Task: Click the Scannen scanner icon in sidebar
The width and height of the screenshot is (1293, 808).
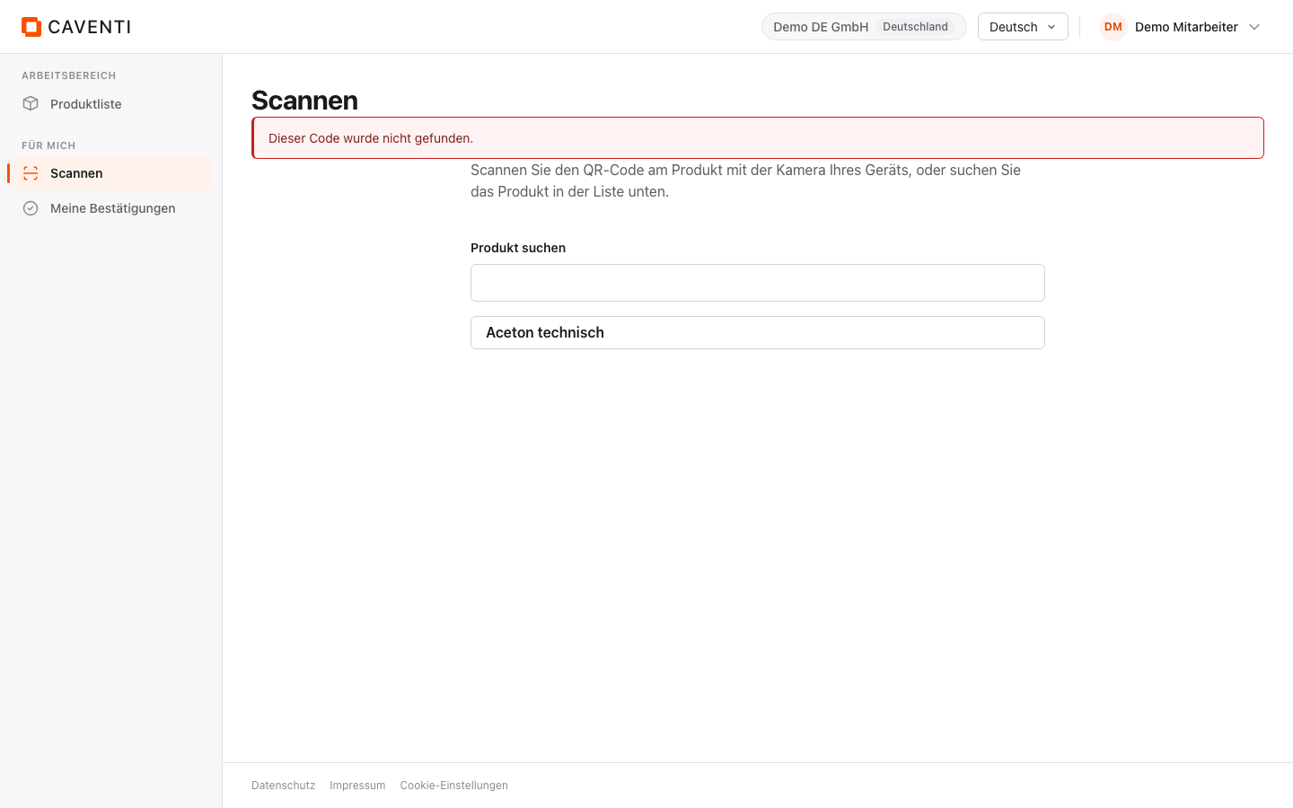Action: (x=31, y=173)
